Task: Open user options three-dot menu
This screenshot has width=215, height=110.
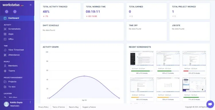Action: tap(30, 102)
